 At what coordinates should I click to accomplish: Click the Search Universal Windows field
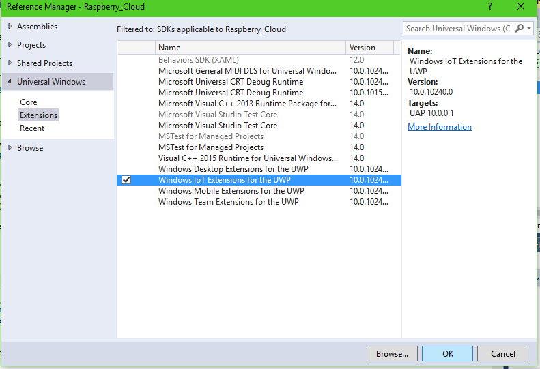click(x=458, y=29)
